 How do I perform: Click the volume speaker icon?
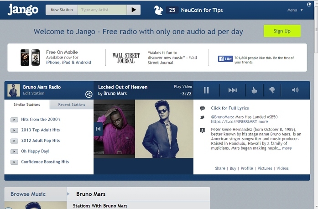(295, 90)
